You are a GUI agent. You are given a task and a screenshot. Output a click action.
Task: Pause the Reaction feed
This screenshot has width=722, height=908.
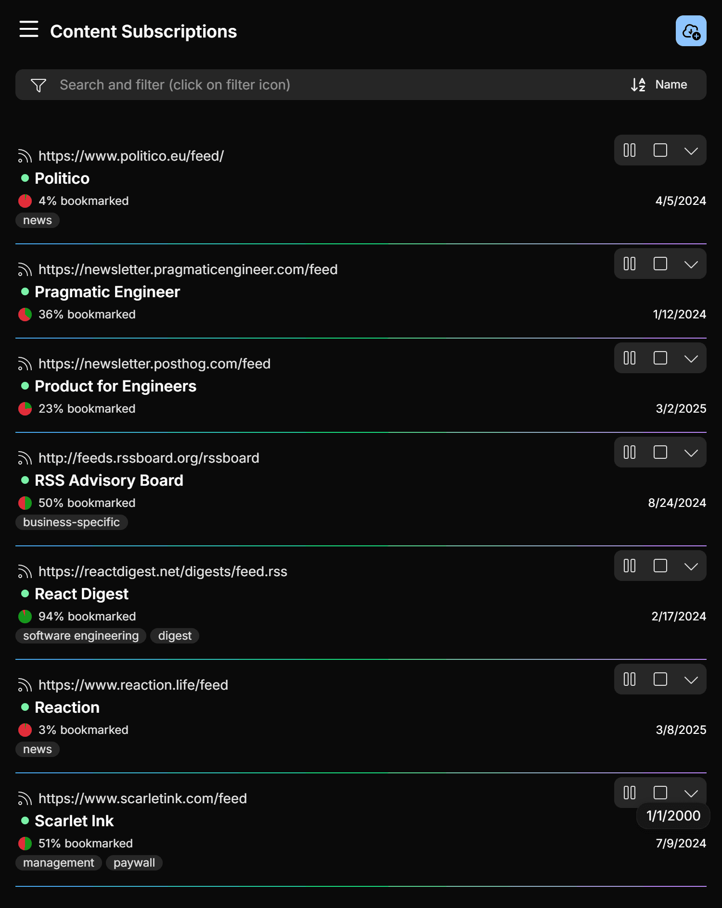pyautogui.click(x=629, y=680)
